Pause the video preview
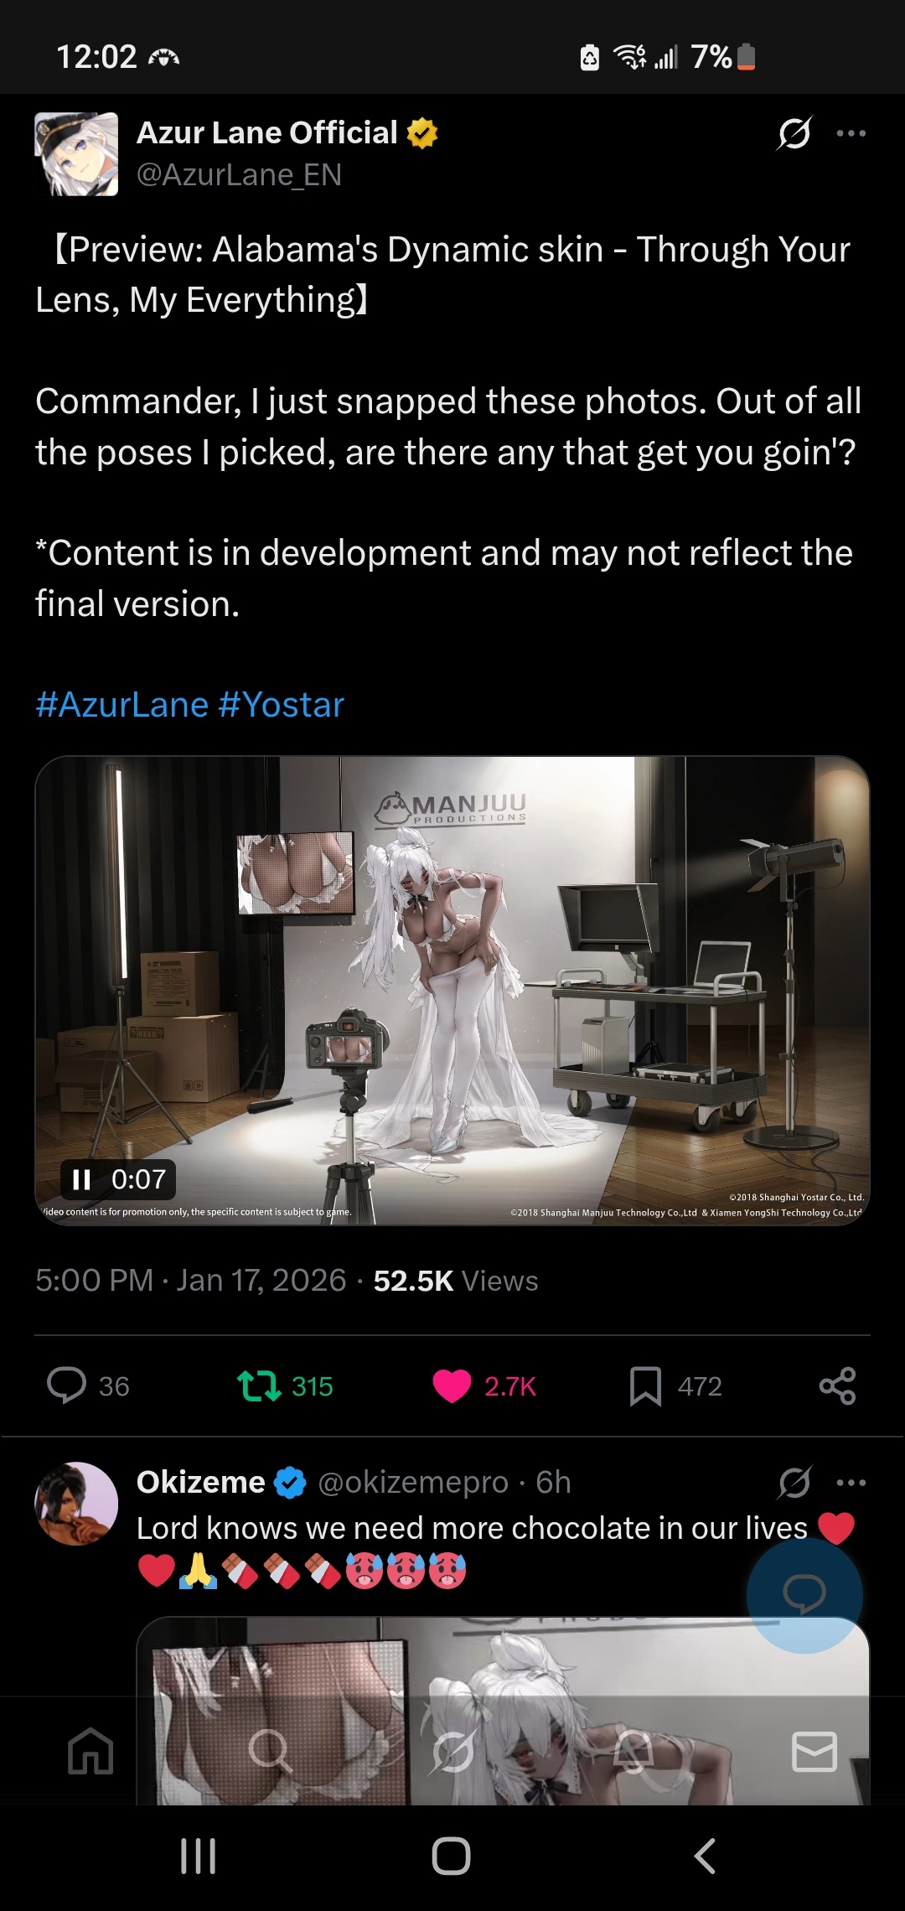 [81, 1179]
